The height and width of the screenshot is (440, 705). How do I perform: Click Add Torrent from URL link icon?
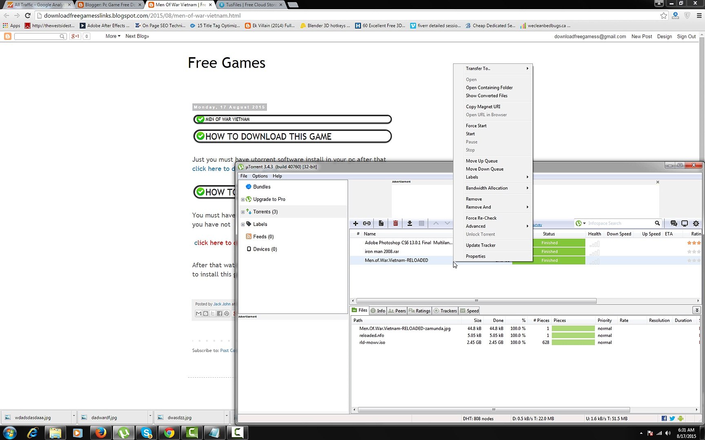coord(367,223)
